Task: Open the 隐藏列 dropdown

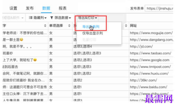Action: pyautogui.click(x=38, y=18)
